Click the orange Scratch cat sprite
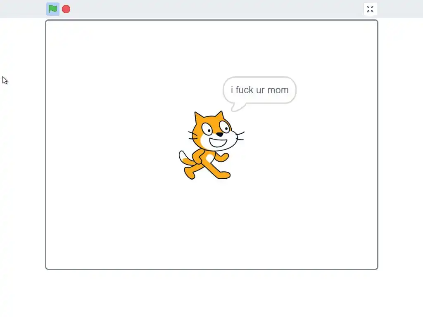Viewport: 423px width, 317px height. [x=211, y=145]
